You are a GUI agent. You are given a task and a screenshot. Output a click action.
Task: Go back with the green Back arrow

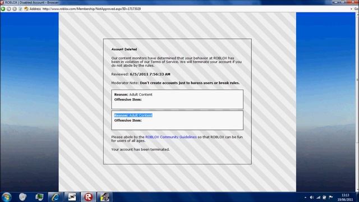(x=3, y=9)
